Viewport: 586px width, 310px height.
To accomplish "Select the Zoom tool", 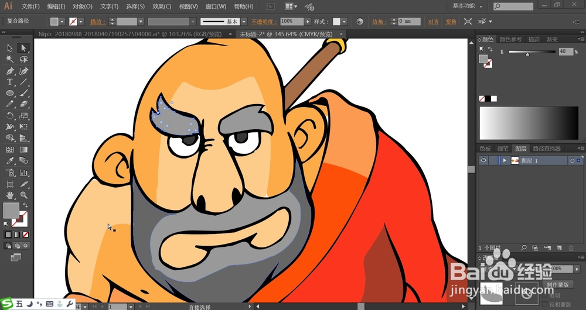I will [23, 195].
